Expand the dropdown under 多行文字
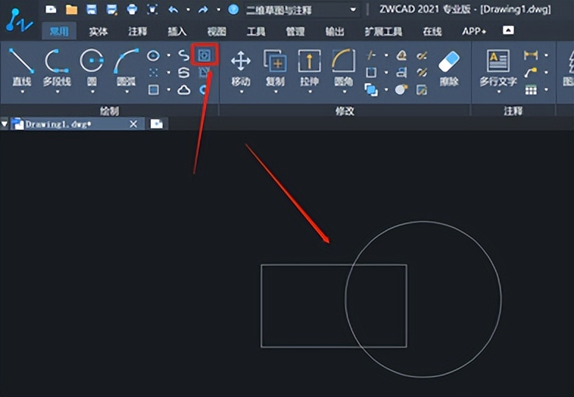Screen dimensions: 574x397 [499, 92]
